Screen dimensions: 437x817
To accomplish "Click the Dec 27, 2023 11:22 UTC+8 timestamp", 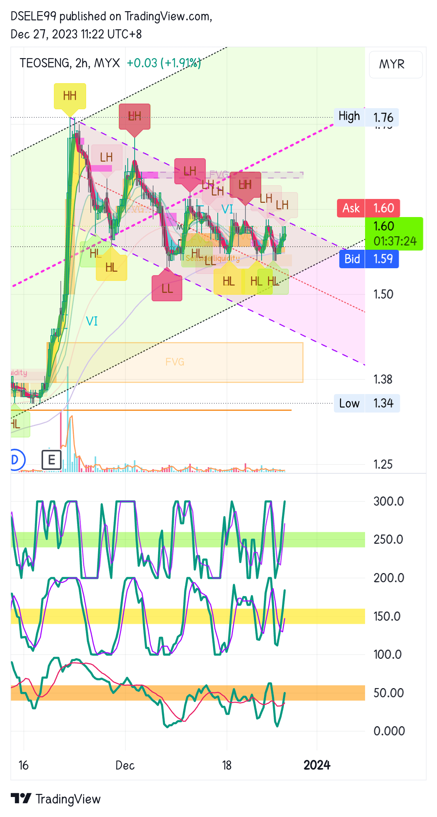I will [76, 34].
